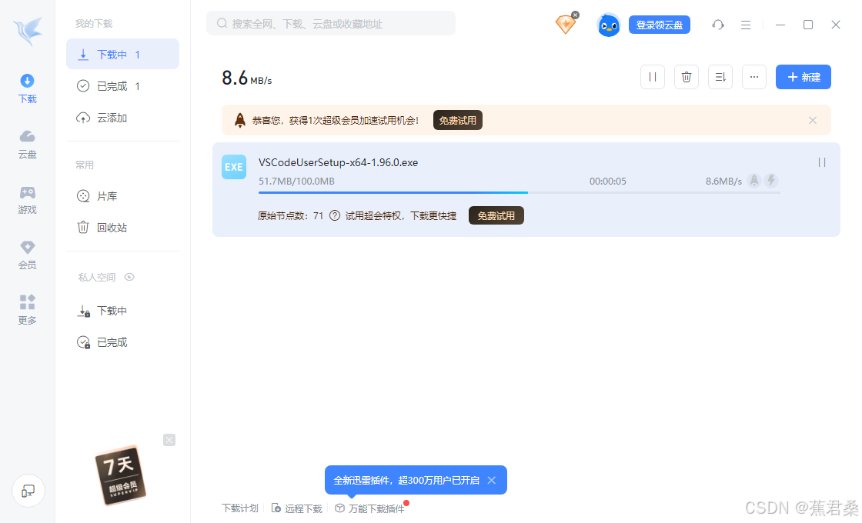This screenshot has height=523, width=862.
Task: Open 远程下载 remote download
Action: click(x=297, y=508)
